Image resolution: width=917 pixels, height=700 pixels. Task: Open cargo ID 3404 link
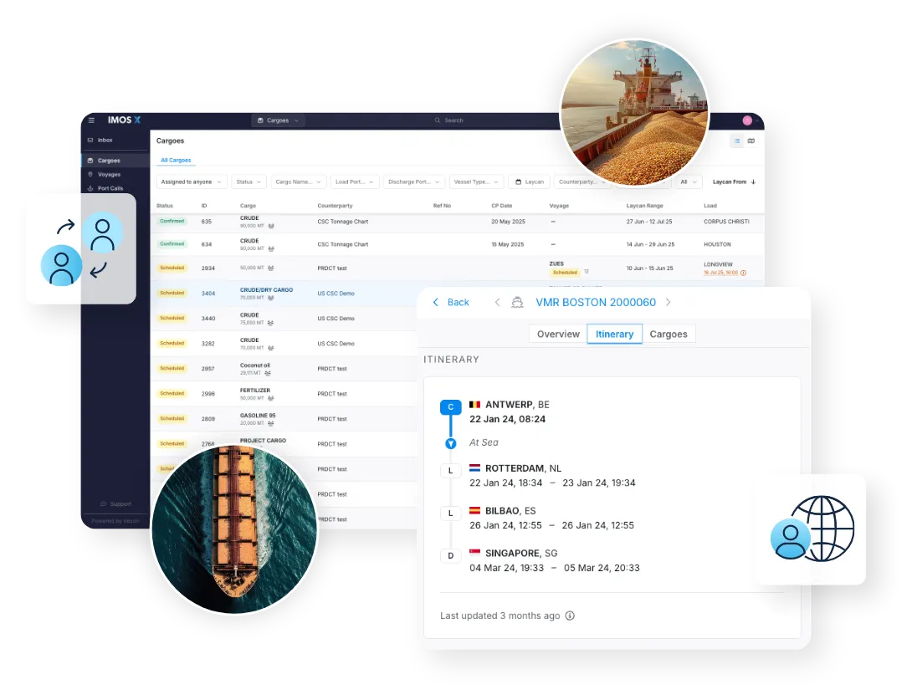(208, 294)
